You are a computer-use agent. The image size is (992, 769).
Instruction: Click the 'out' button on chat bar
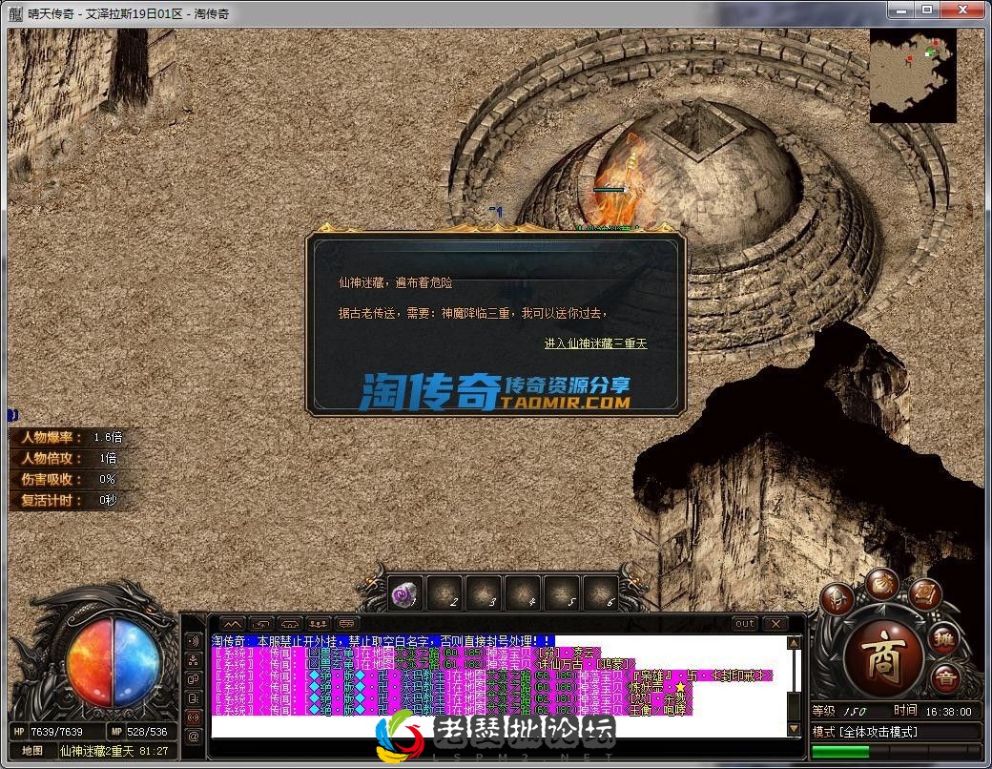tap(745, 623)
